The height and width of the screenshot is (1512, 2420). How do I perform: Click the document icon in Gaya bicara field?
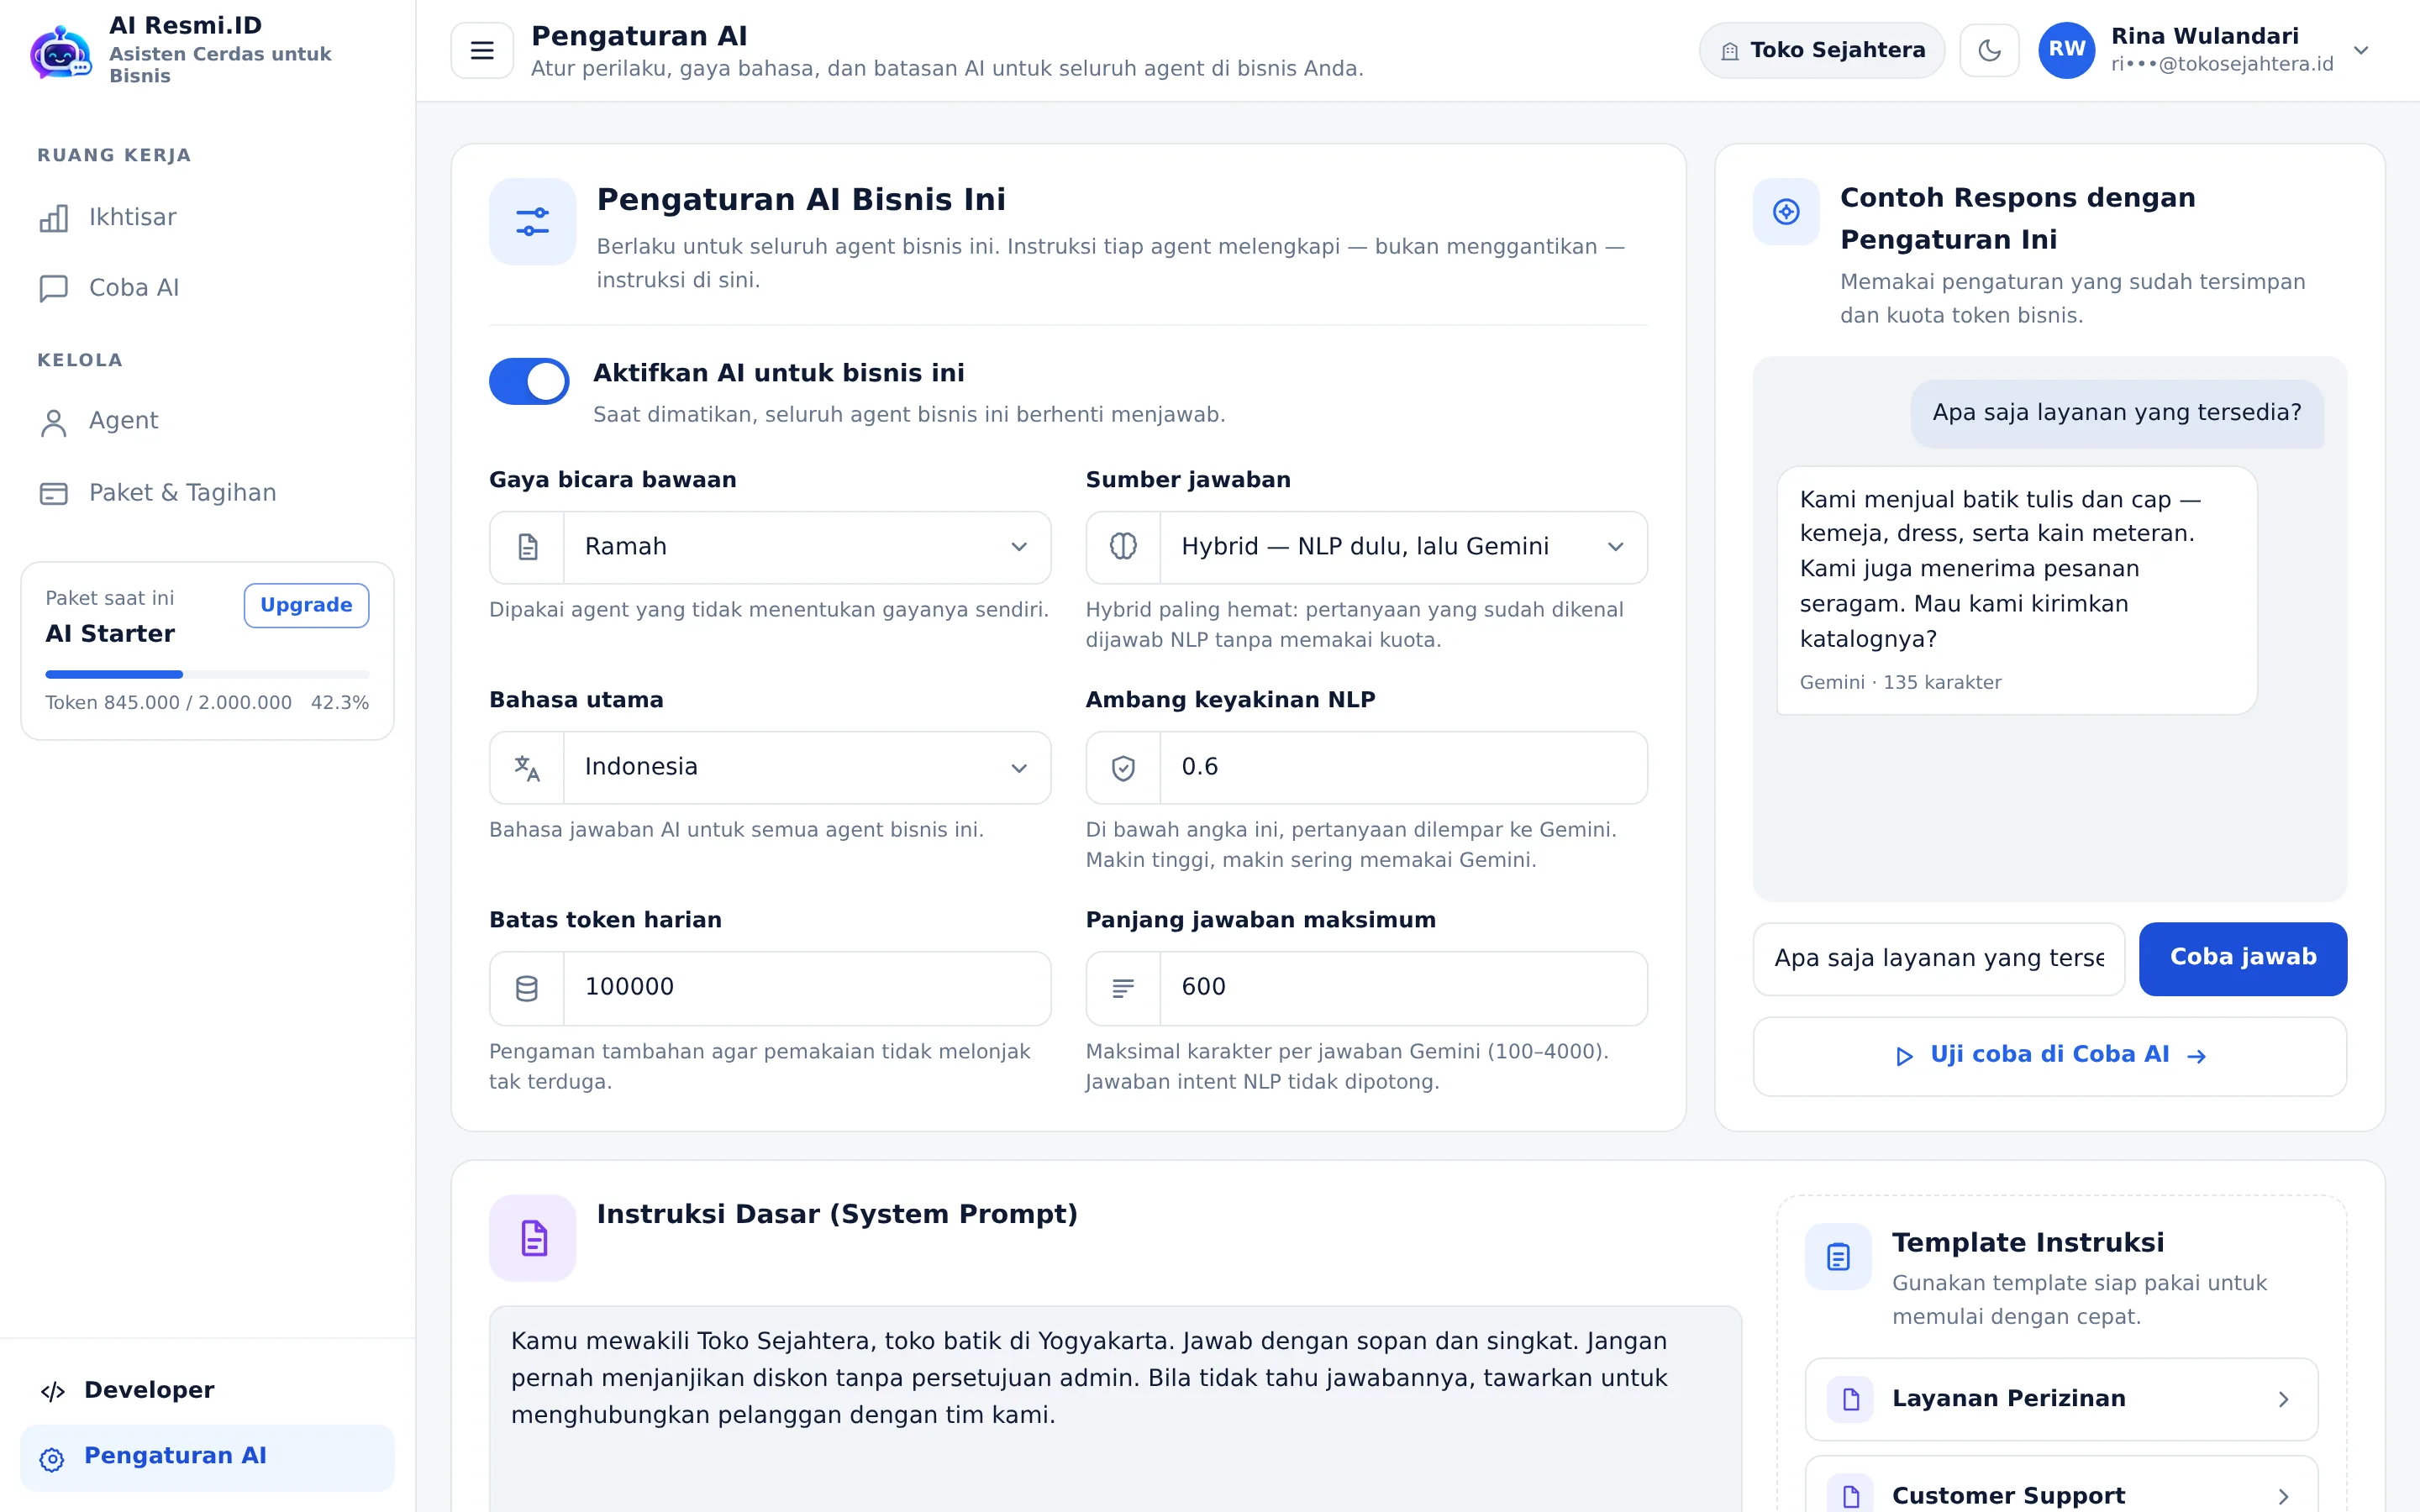[x=527, y=547]
